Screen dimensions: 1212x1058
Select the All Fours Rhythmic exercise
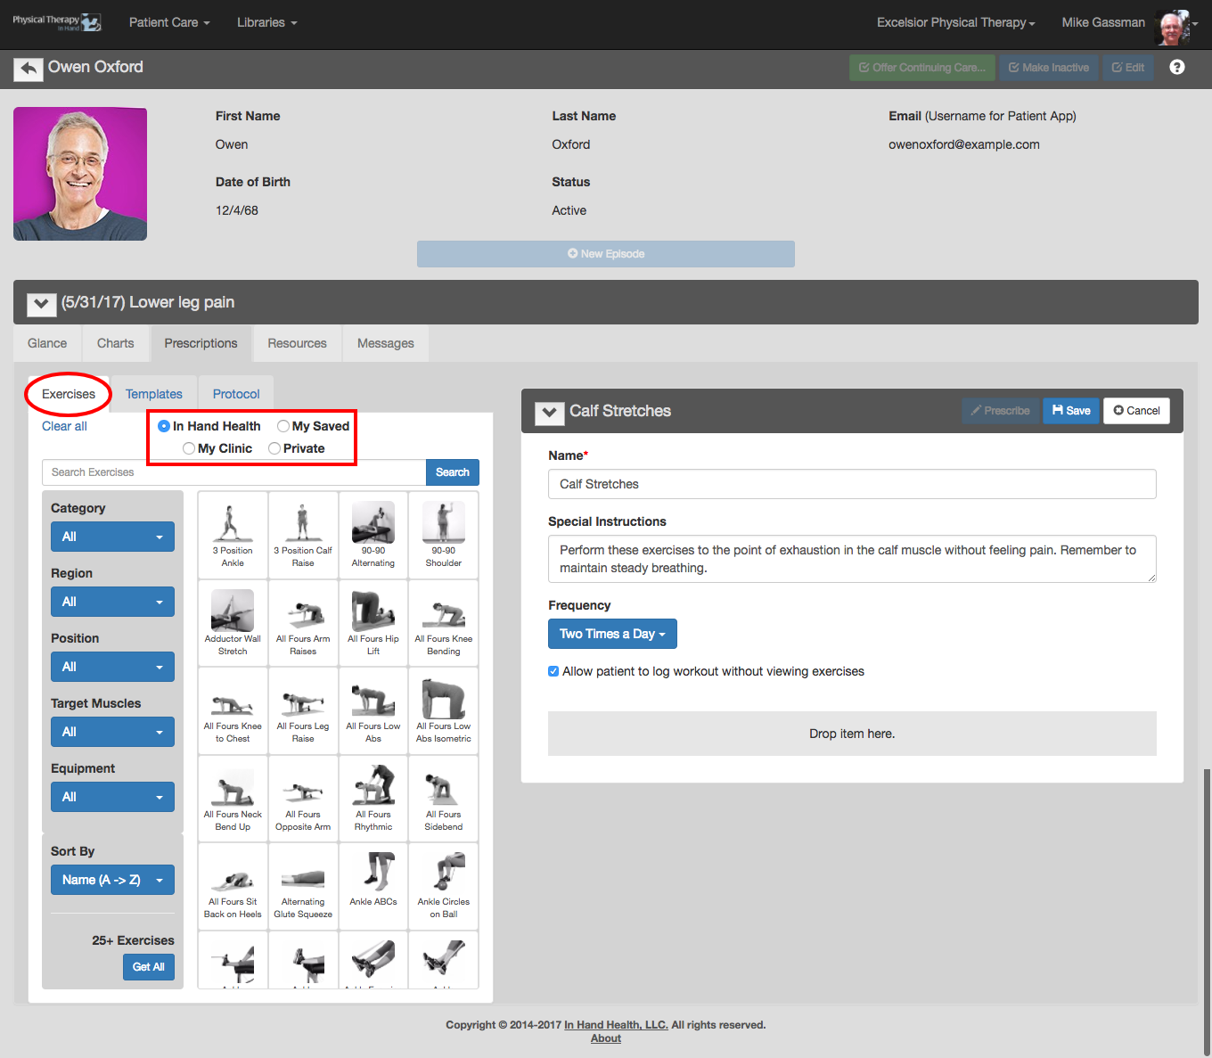(x=373, y=798)
